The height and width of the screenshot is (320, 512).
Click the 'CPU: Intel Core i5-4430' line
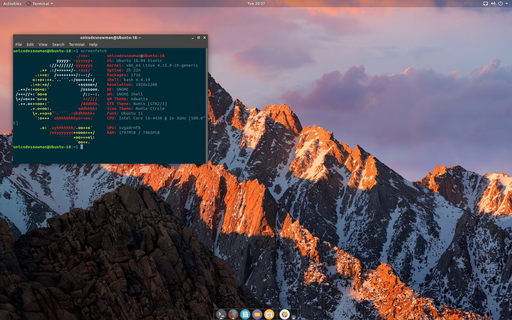tap(156, 118)
